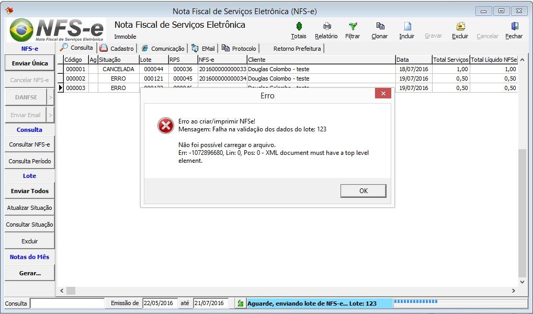Viewport: 533px width, 314px height.
Task: Click the Consultar NFS-e button
Action: point(30,144)
